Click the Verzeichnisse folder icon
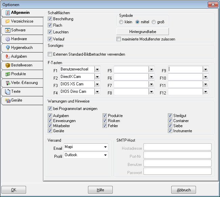Image resolution: width=220 pixels, height=197 pixels. [7, 21]
